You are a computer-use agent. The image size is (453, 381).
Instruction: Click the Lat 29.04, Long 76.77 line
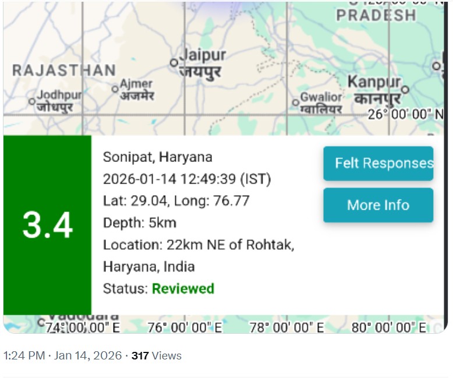(176, 201)
